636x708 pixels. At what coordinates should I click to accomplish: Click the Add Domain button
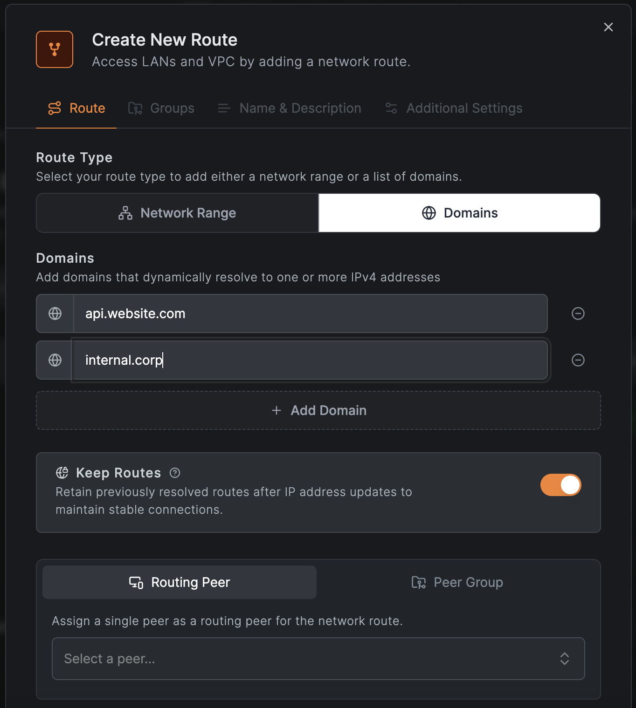tap(318, 410)
